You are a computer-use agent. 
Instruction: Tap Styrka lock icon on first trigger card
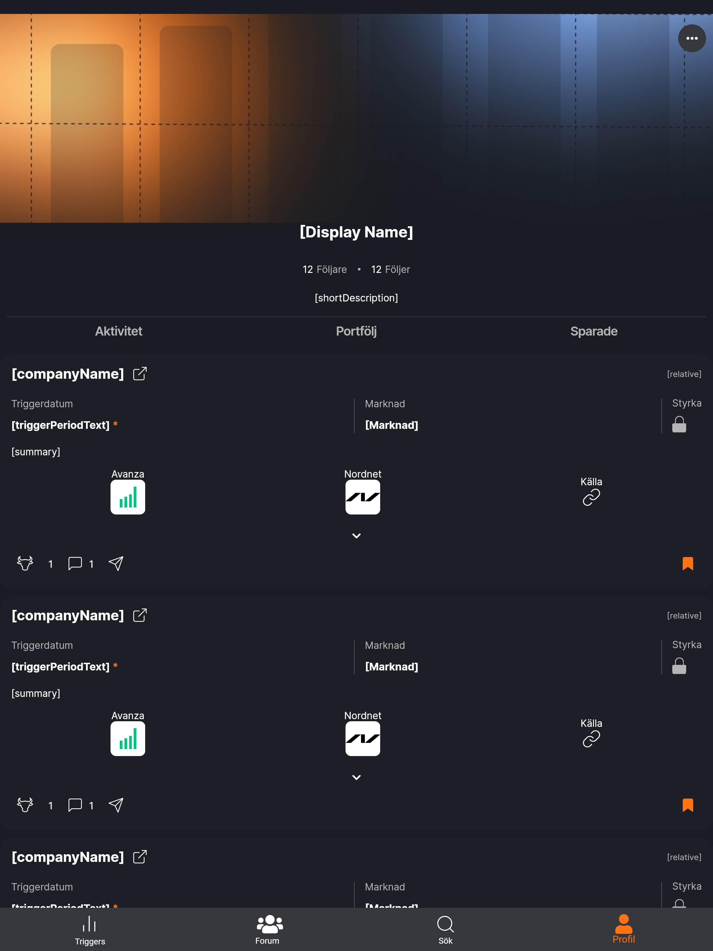coord(679,424)
